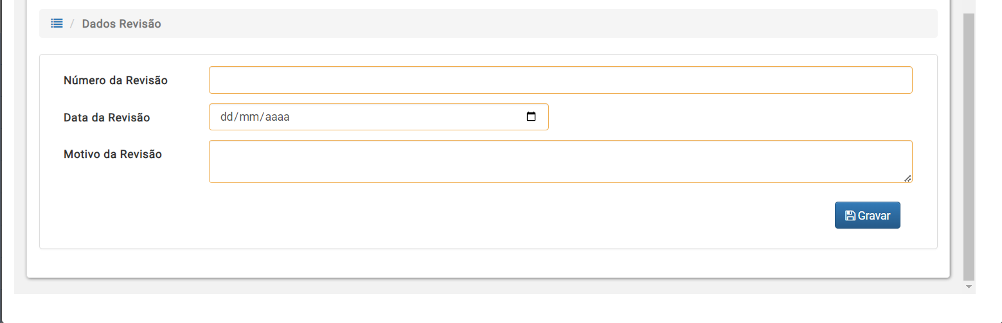Click the vertical scrollbar thumb
This screenshot has height=323, width=1002.
(969, 146)
